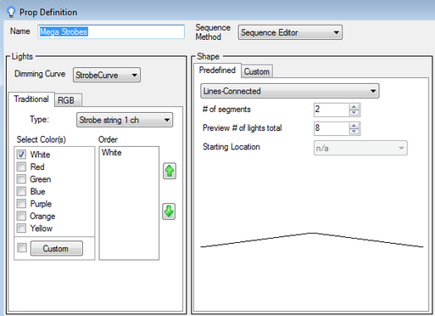Open the Dimming Curve StrobeCurve dropdown
Screen dimensions: 435x316
(x=107, y=75)
